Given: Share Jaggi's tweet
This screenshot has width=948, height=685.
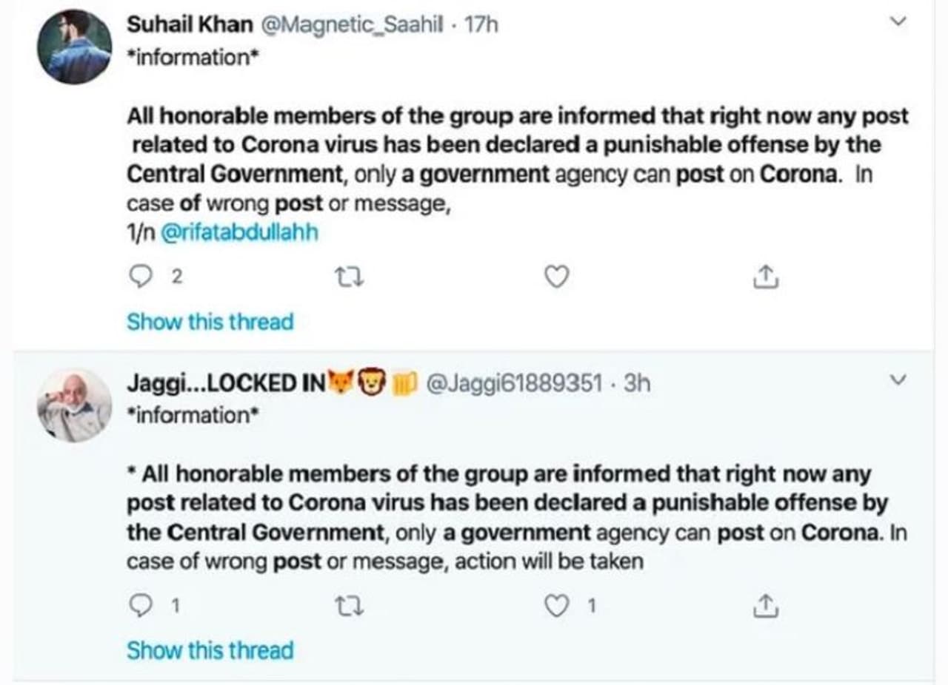Looking at the screenshot, I should 766,607.
